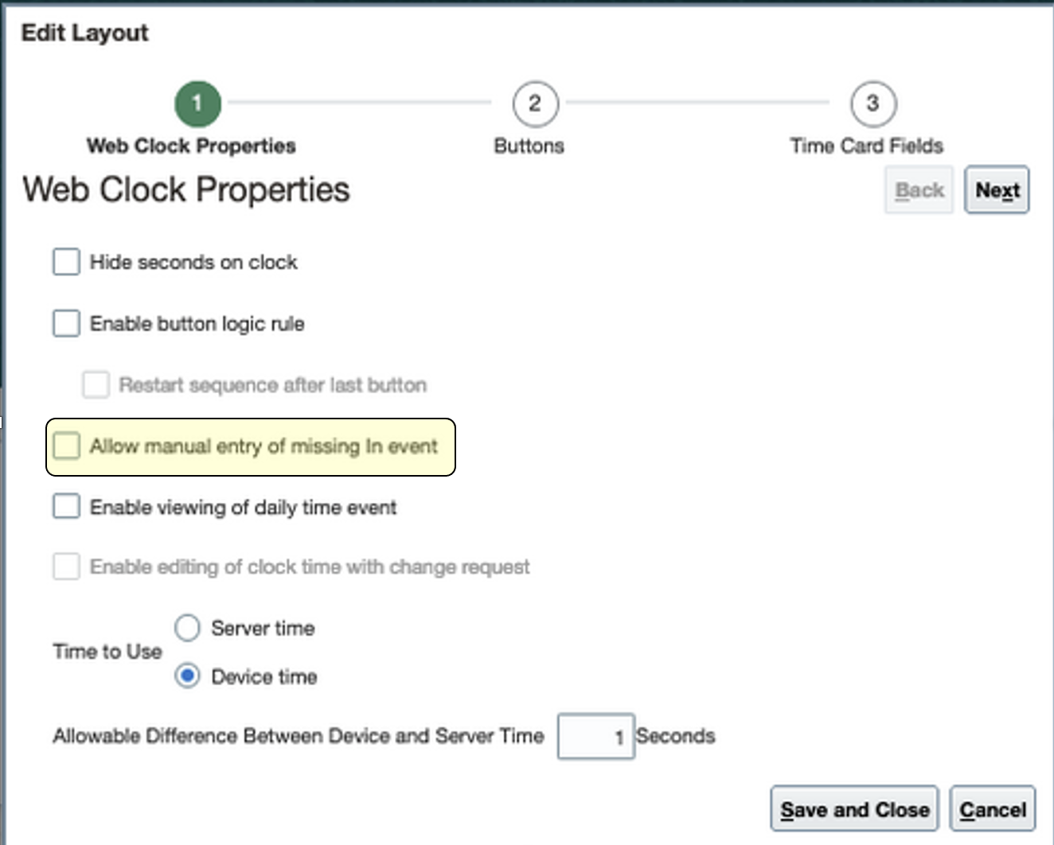
Task: Enable the Hide seconds on clock checkbox
Action: [x=66, y=261]
